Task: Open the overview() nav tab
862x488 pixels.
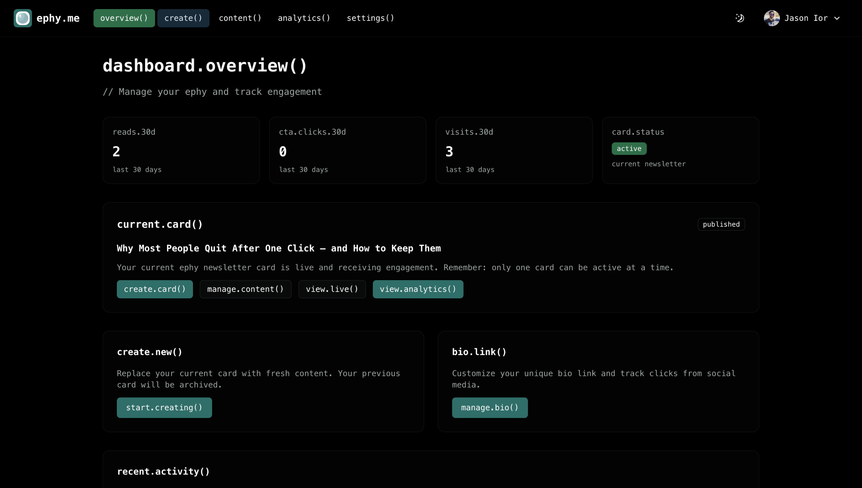Action: [x=124, y=18]
